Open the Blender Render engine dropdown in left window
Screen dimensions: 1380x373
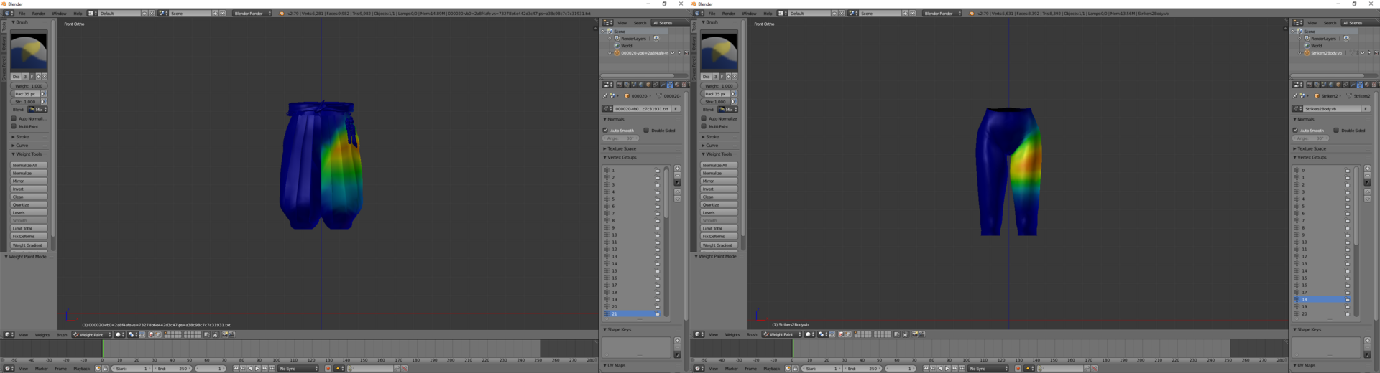pos(252,13)
